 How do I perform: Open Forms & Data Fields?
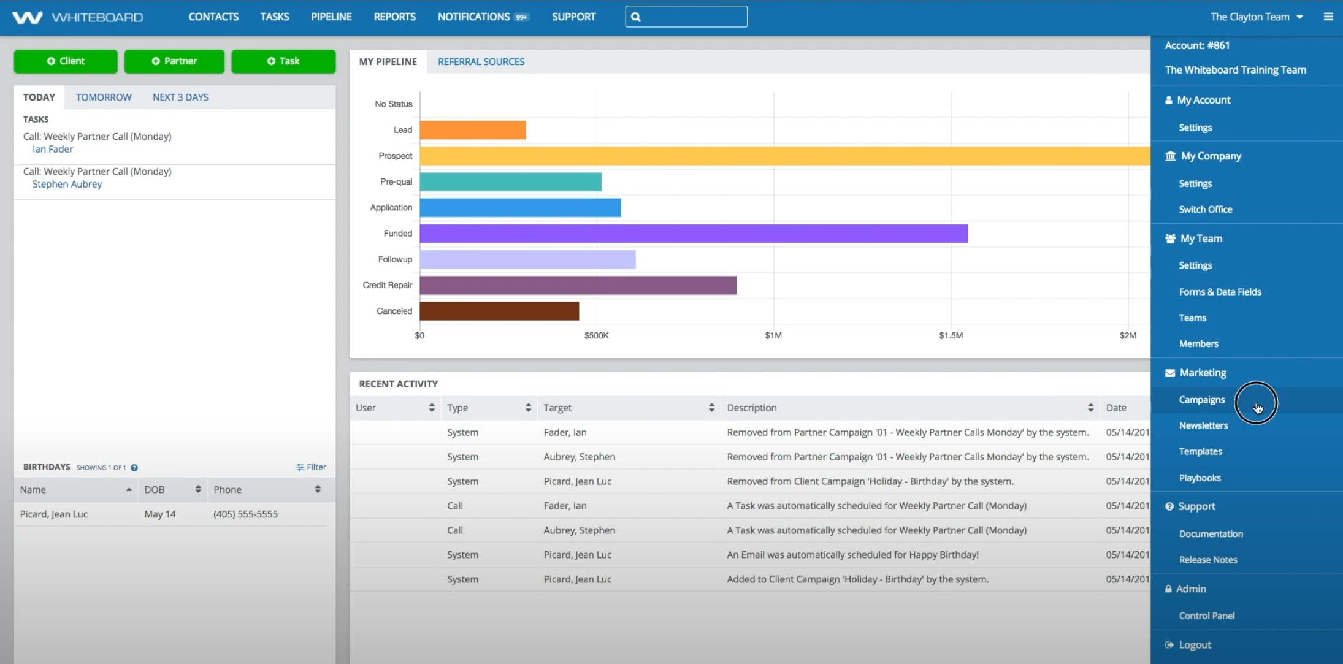pos(1220,292)
